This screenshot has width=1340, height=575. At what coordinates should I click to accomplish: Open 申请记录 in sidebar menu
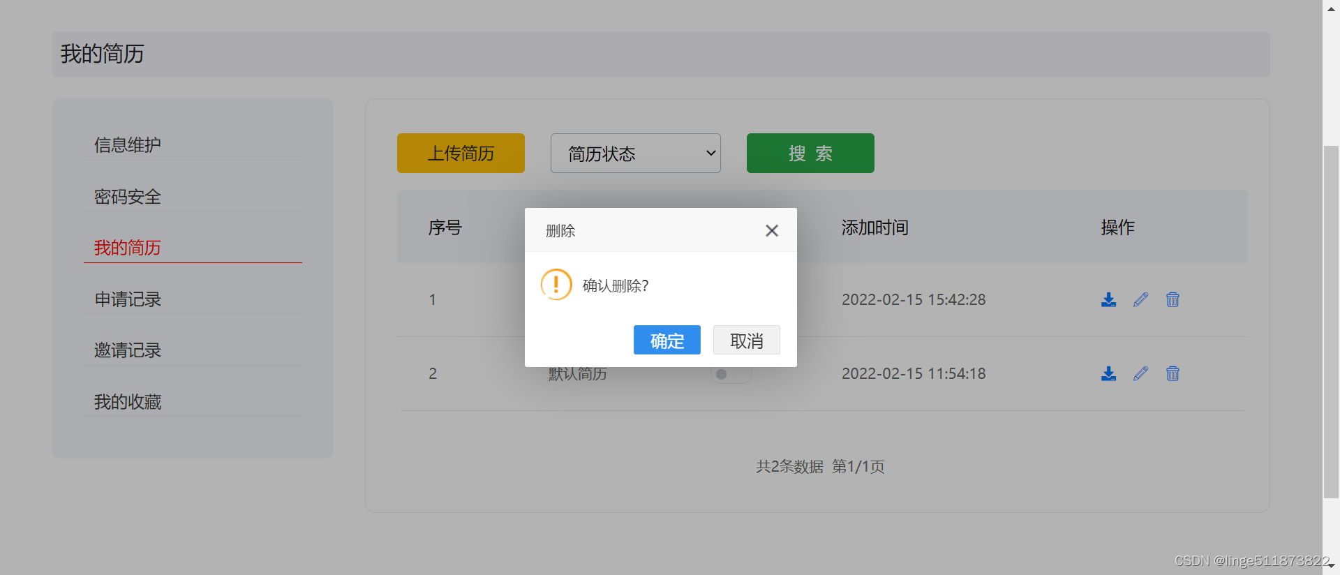[x=128, y=299]
